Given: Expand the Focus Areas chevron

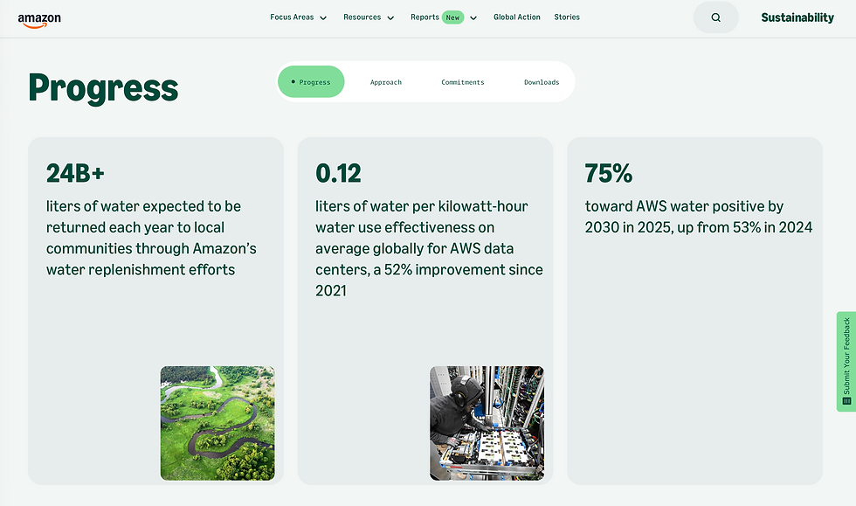Looking at the screenshot, I should [x=323, y=18].
